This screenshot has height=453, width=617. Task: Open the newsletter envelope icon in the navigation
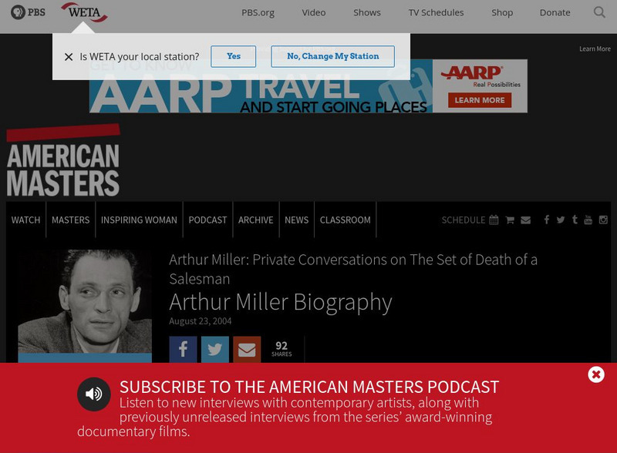[526, 220]
